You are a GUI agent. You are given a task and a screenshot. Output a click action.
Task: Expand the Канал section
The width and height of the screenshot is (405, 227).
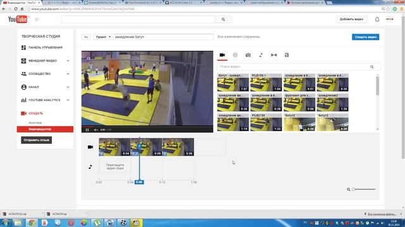(45, 87)
